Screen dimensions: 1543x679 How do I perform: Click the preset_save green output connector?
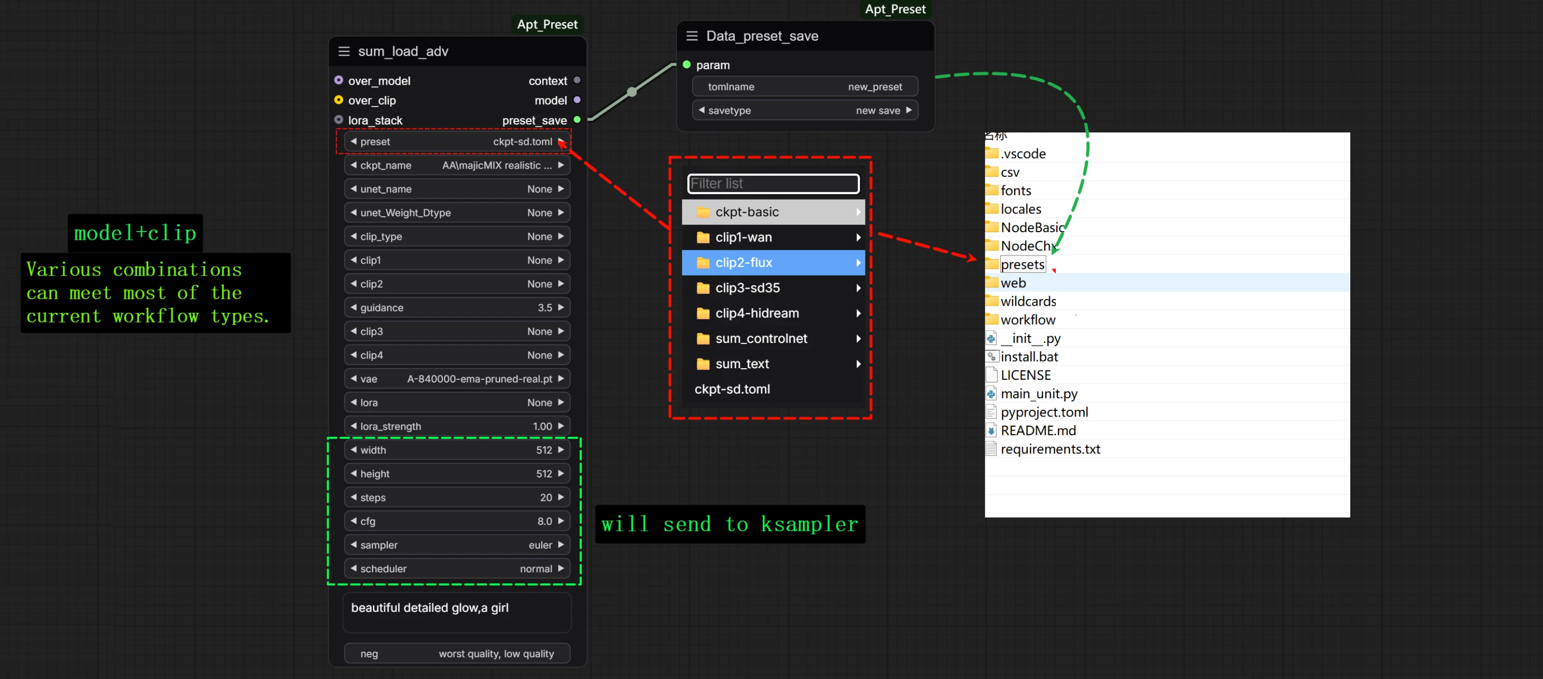(x=577, y=120)
